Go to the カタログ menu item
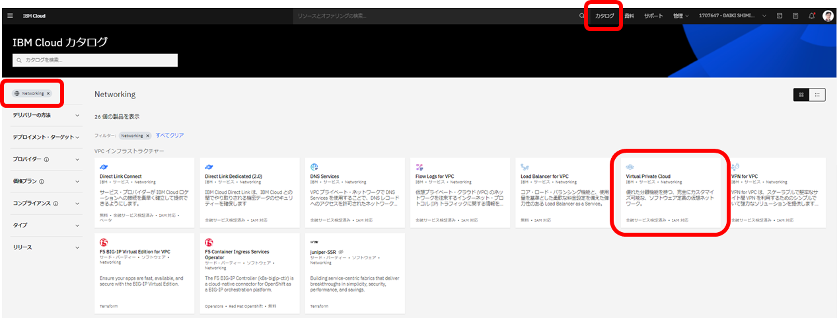Screen dimensions: 837x318 pyautogui.click(x=604, y=16)
